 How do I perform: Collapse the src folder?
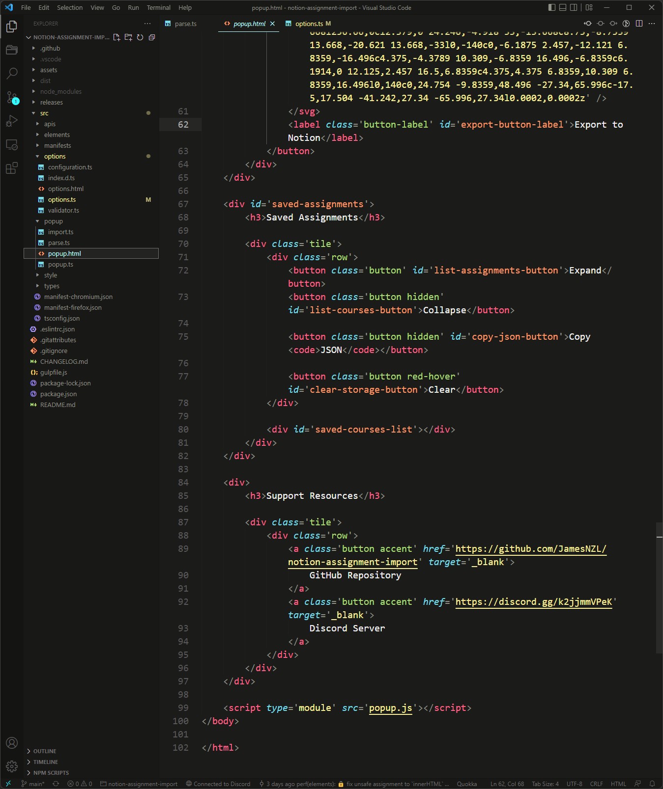44,113
